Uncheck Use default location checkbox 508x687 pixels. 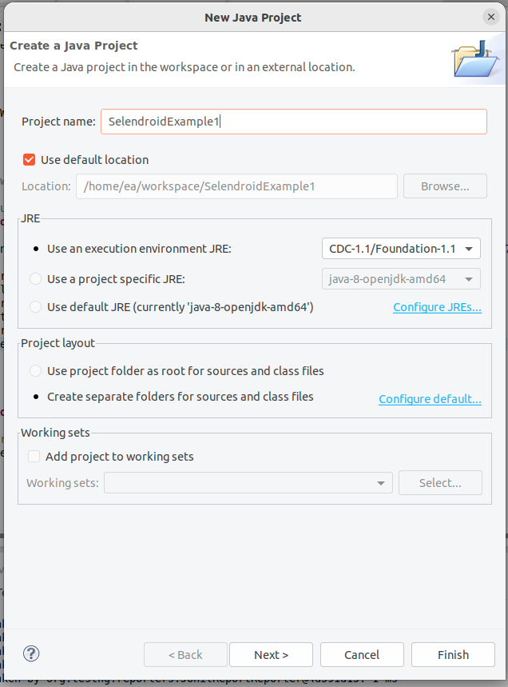29,159
